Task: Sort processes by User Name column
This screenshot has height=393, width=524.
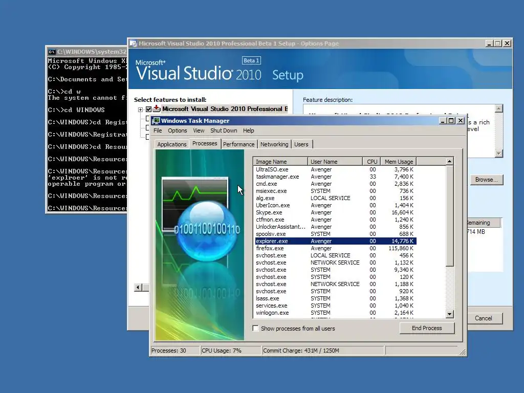Action: 335,161
